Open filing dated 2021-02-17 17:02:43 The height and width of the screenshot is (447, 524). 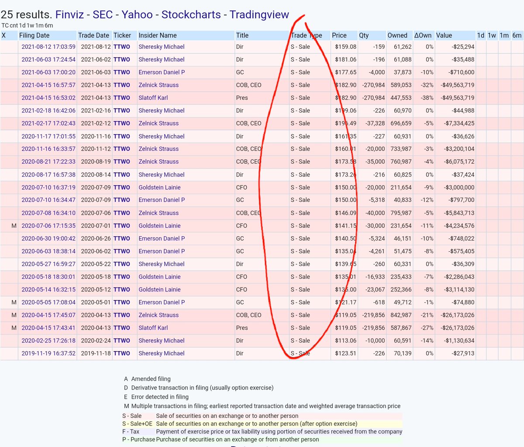48,123
